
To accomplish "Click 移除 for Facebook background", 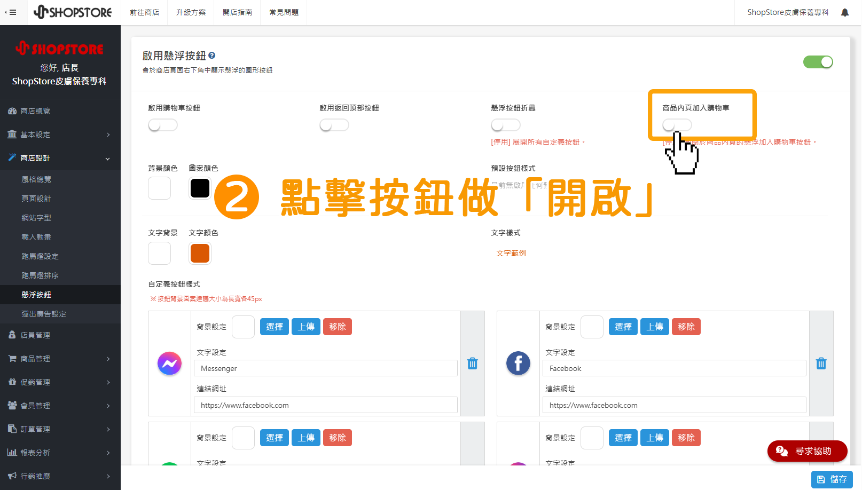I will pos(686,327).
